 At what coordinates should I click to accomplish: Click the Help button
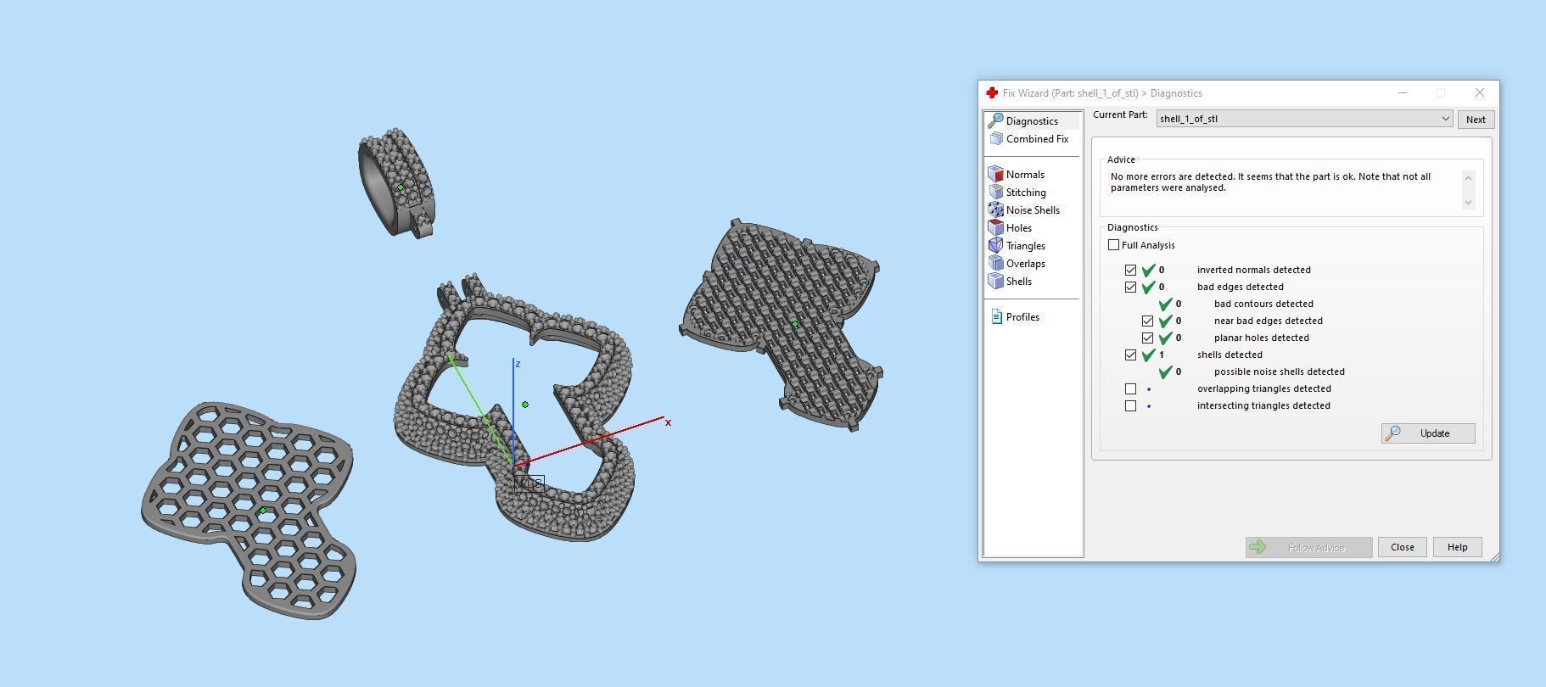tap(1457, 547)
